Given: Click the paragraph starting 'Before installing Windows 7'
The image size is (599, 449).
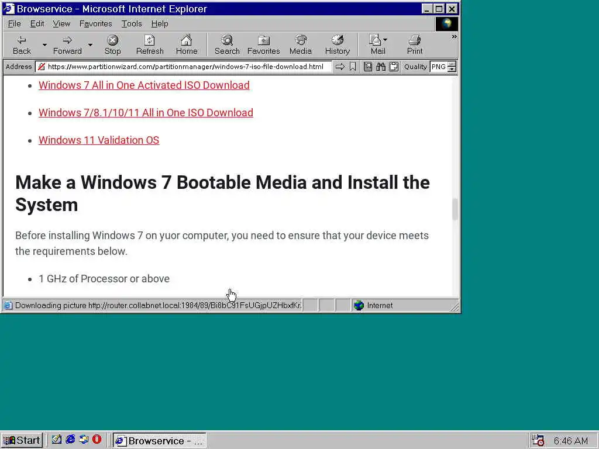Looking at the screenshot, I should click(x=222, y=243).
